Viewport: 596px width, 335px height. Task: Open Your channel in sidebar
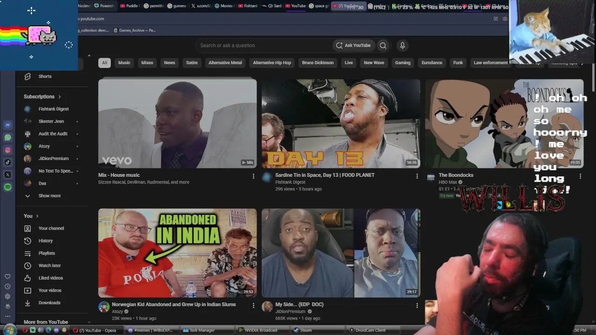(x=52, y=228)
